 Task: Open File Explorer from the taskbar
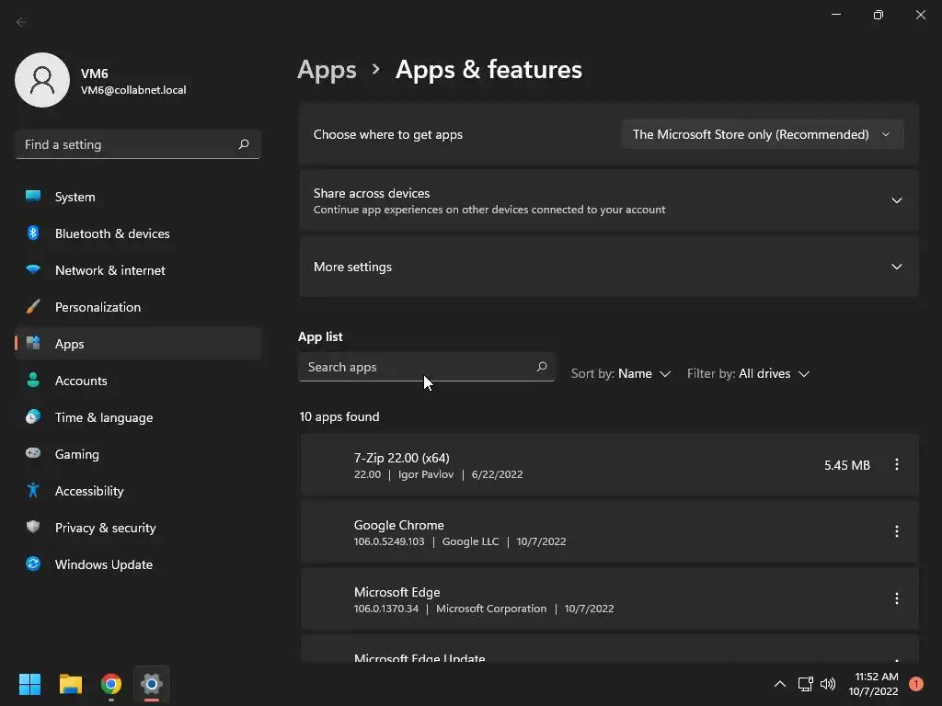[71, 684]
